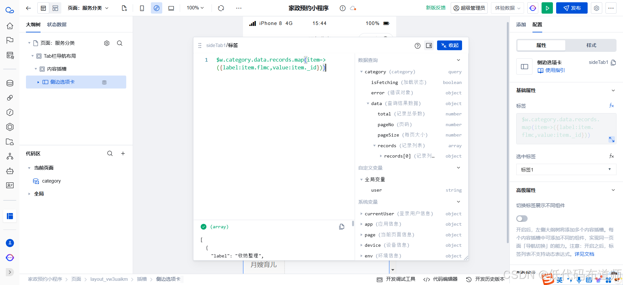Expand the label expression editor icon
Image resolution: width=623 pixels, height=285 pixels.
click(x=612, y=139)
